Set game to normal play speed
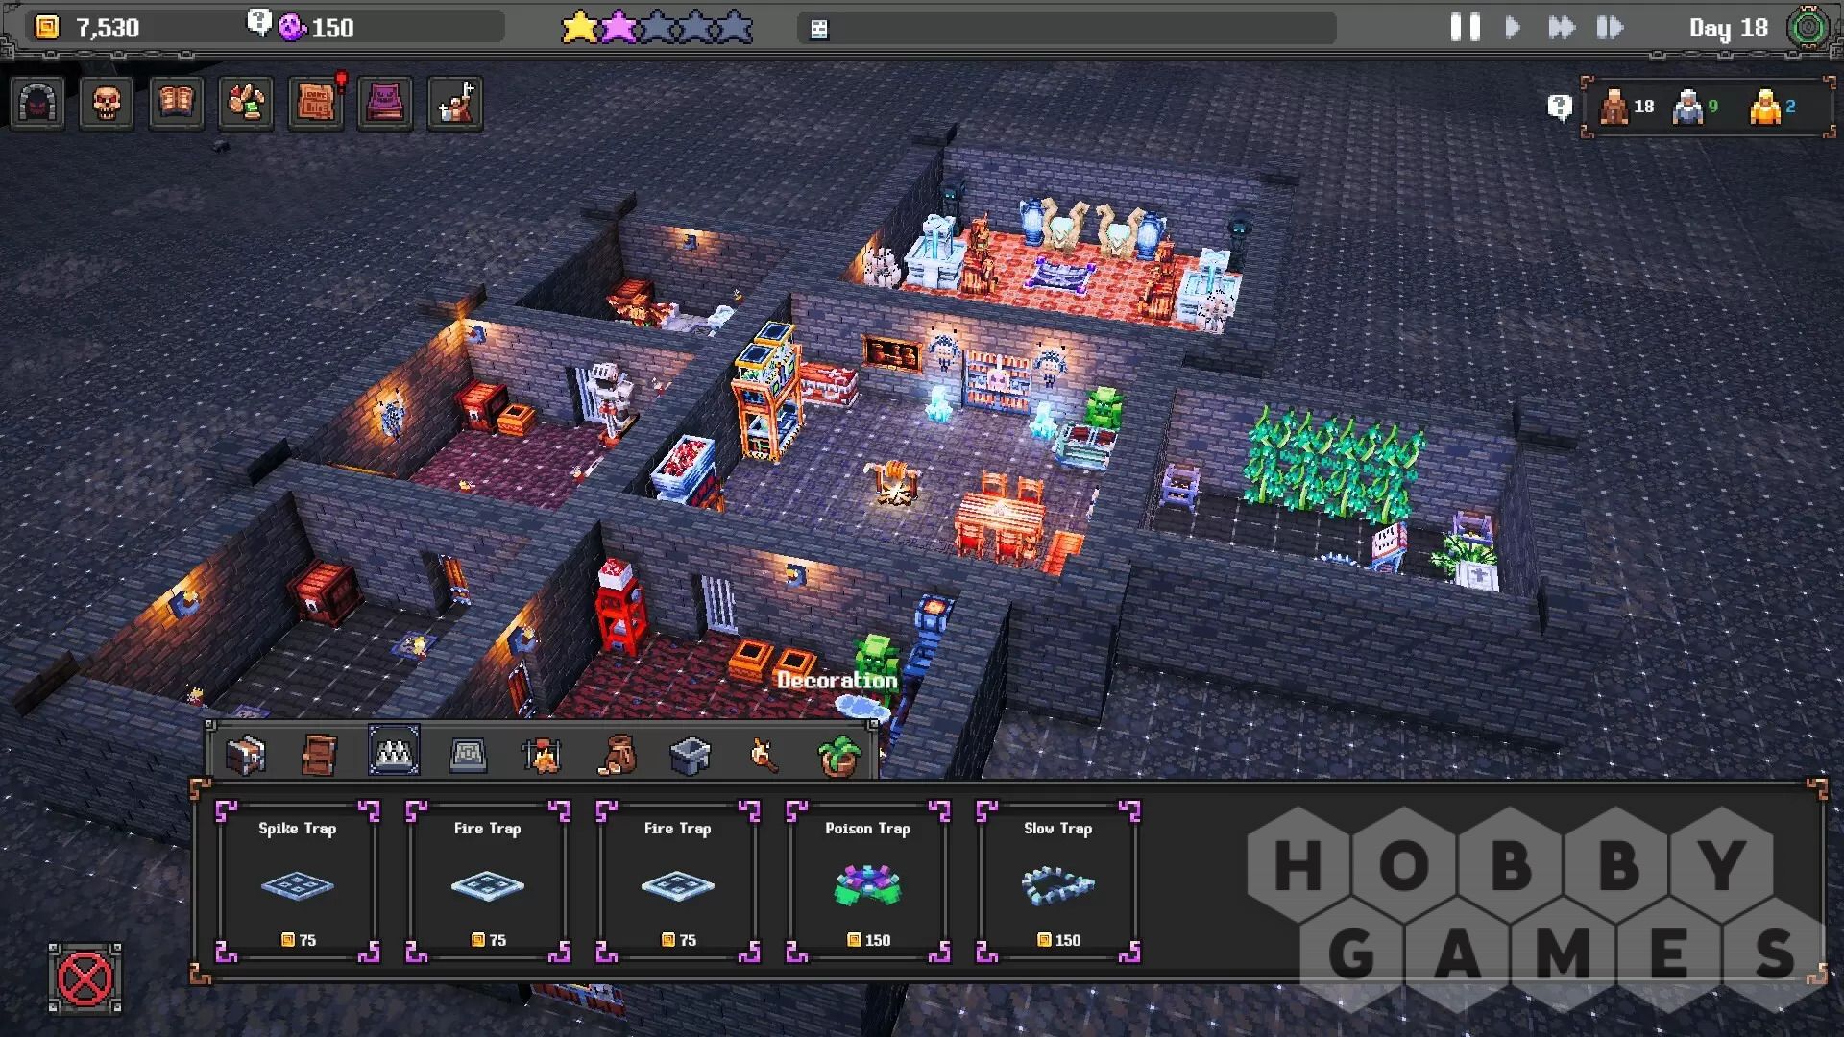Image resolution: width=1844 pixels, height=1037 pixels. click(x=1513, y=27)
